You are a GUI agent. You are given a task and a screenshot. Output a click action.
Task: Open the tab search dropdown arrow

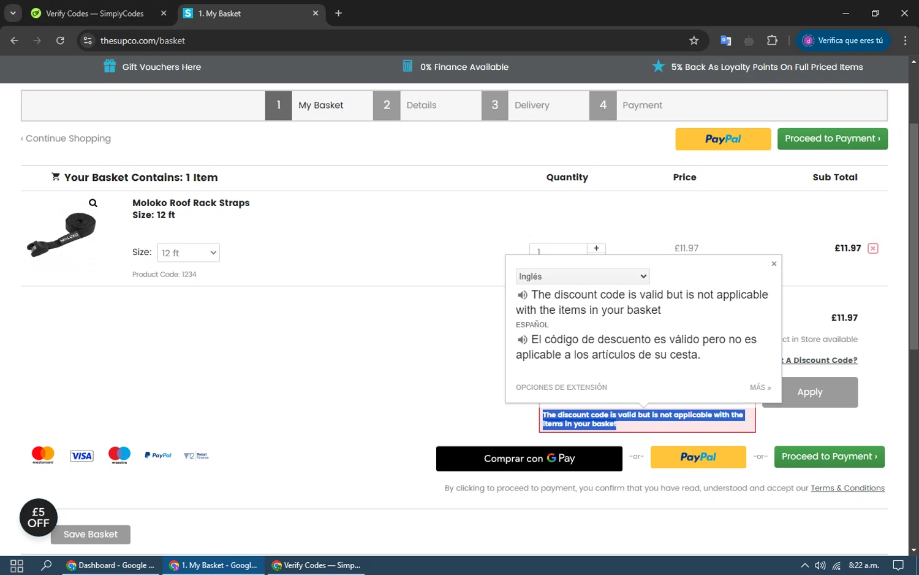[13, 13]
